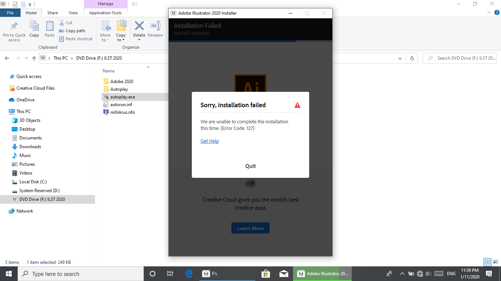Click the Quit button in error dialog
This screenshot has height=281, width=501.
pos(251,166)
